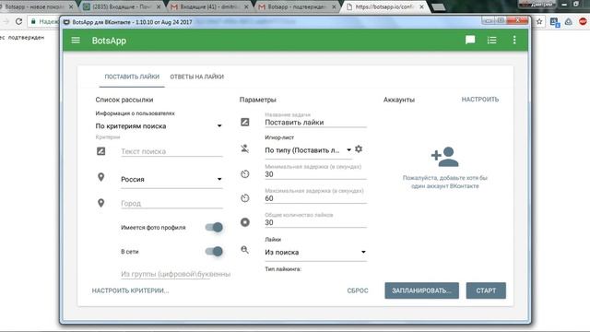Click the 'Параметры' heading
This screenshot has height=332, width=590.
point(258,100)
